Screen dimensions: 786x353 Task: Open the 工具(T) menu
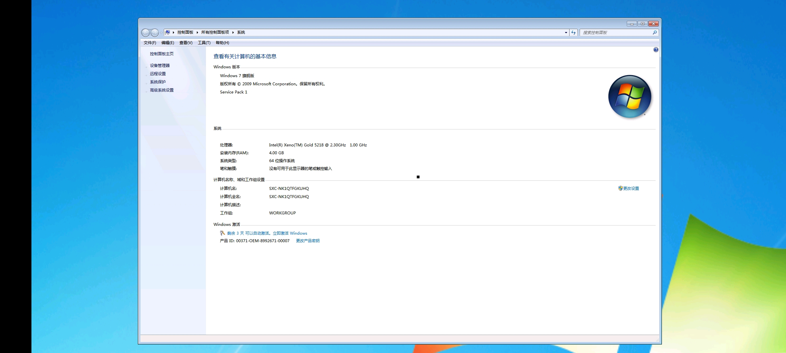(x=204, y=43)
